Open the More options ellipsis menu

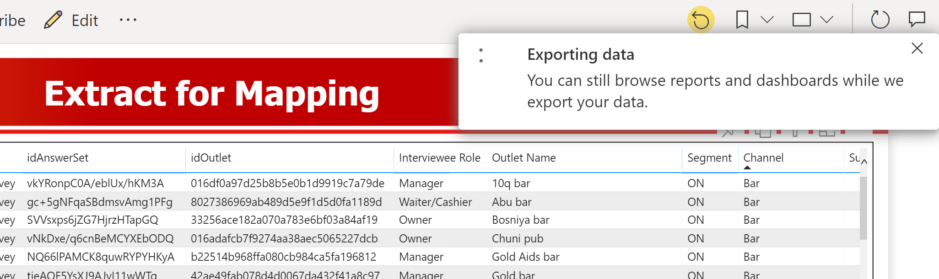128,20
